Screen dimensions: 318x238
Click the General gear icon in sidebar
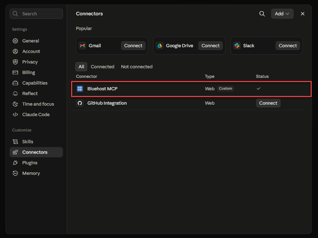[15, 41]
